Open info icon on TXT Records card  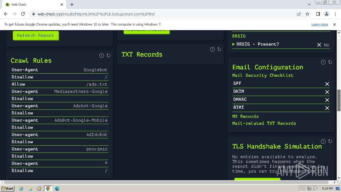pyautogui.click(x=212, y=49)
